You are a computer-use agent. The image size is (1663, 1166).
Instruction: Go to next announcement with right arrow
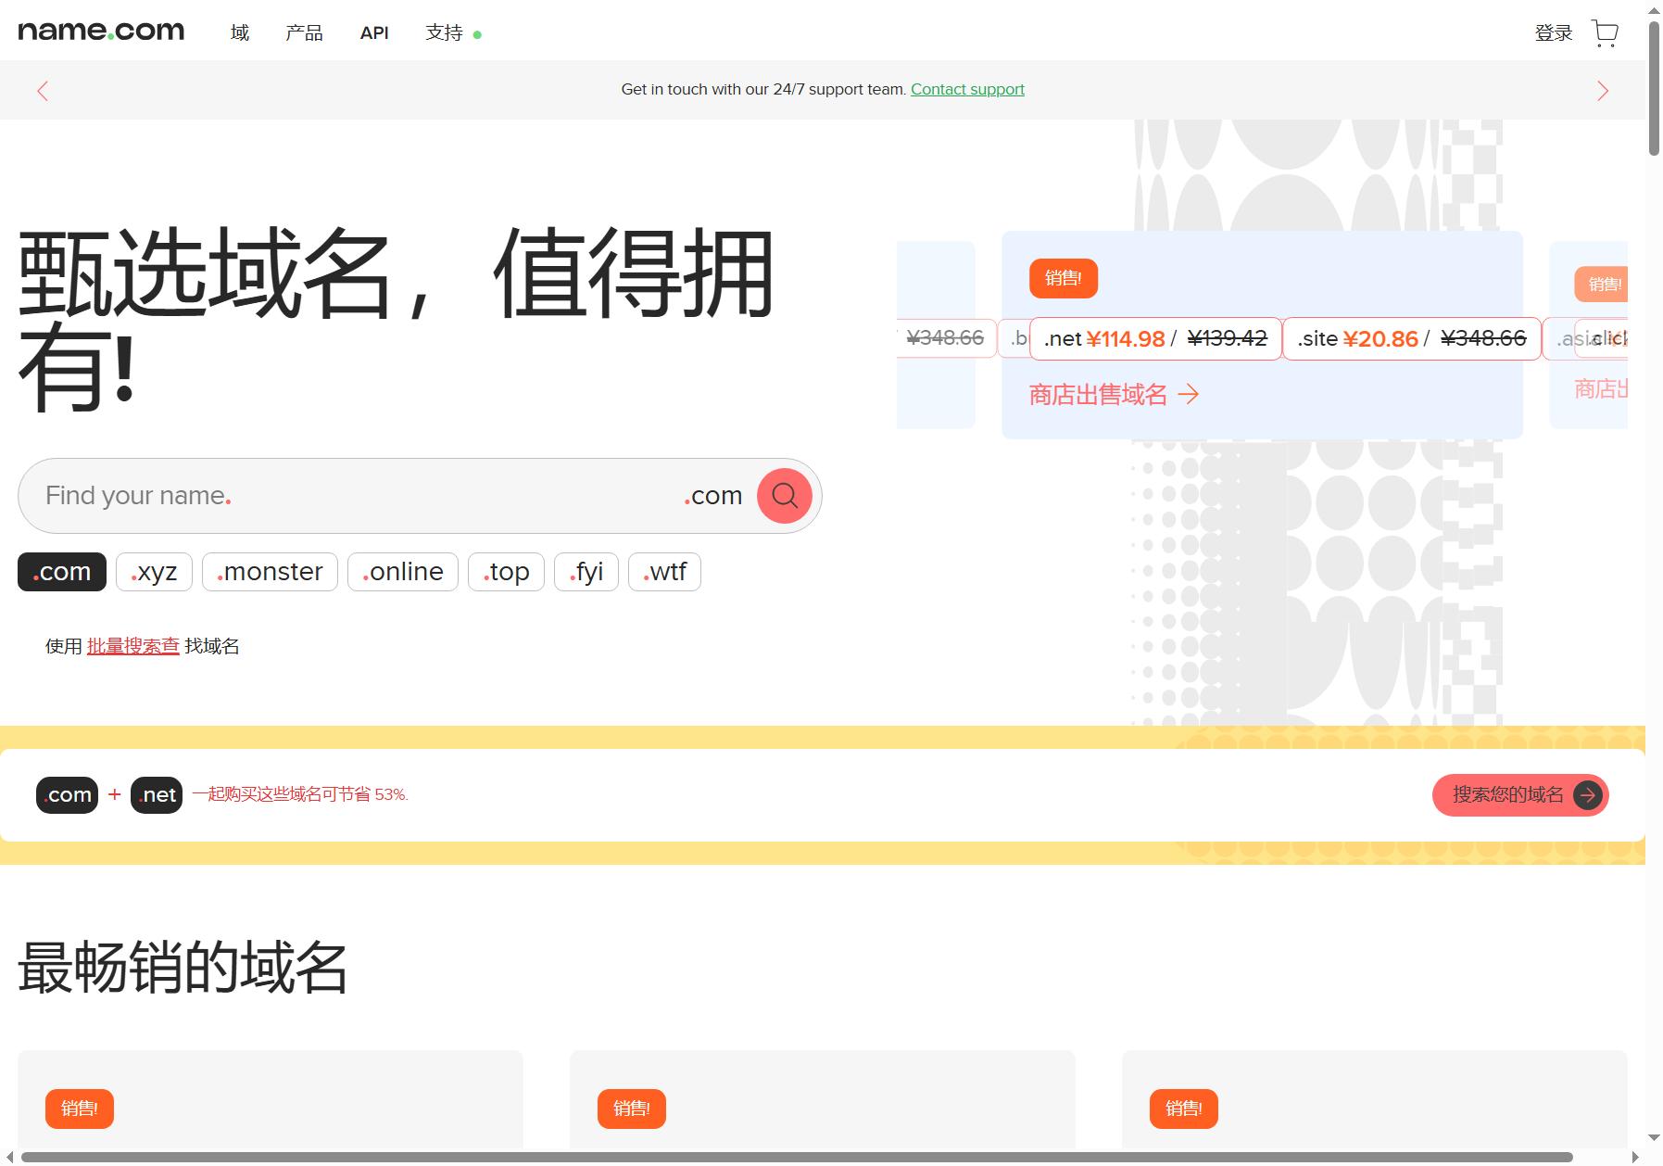pyautogui.click(x=1603, y=91)
